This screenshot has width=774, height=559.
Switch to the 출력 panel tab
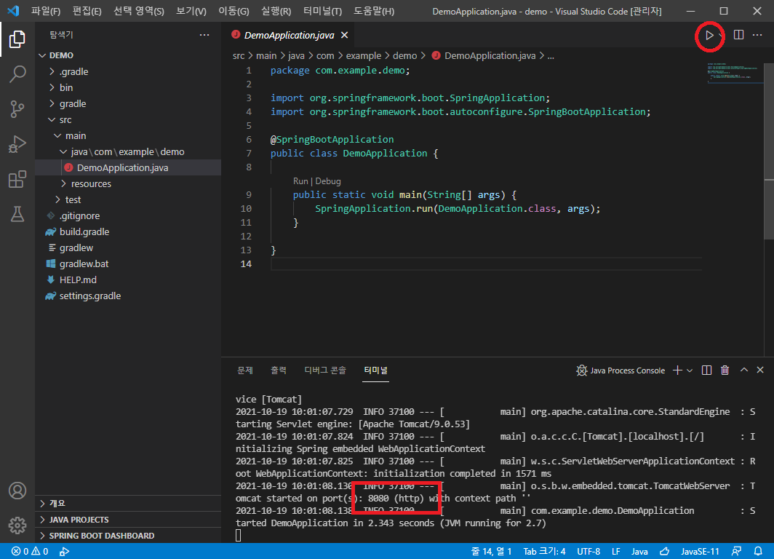tap(279, 370)
